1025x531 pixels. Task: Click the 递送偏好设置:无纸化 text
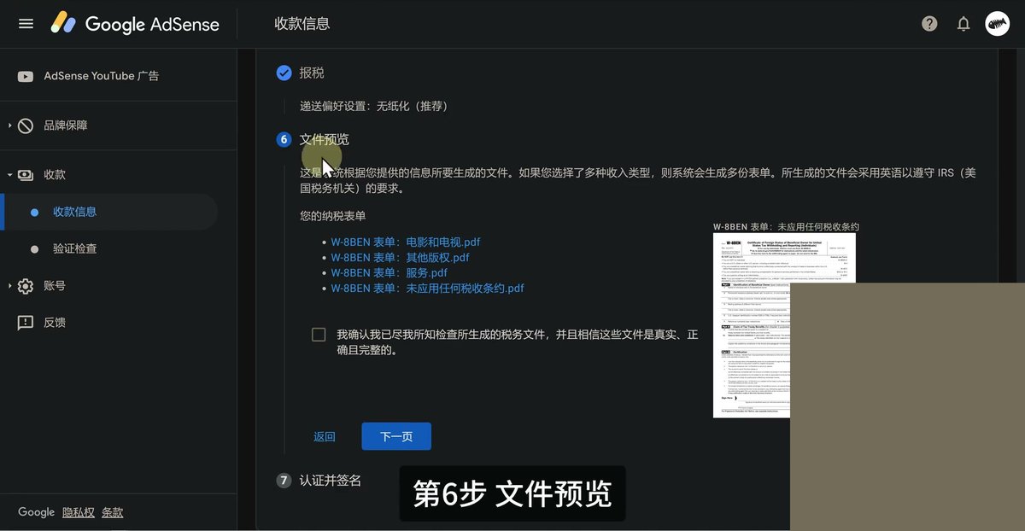click(x=373, y=107)
